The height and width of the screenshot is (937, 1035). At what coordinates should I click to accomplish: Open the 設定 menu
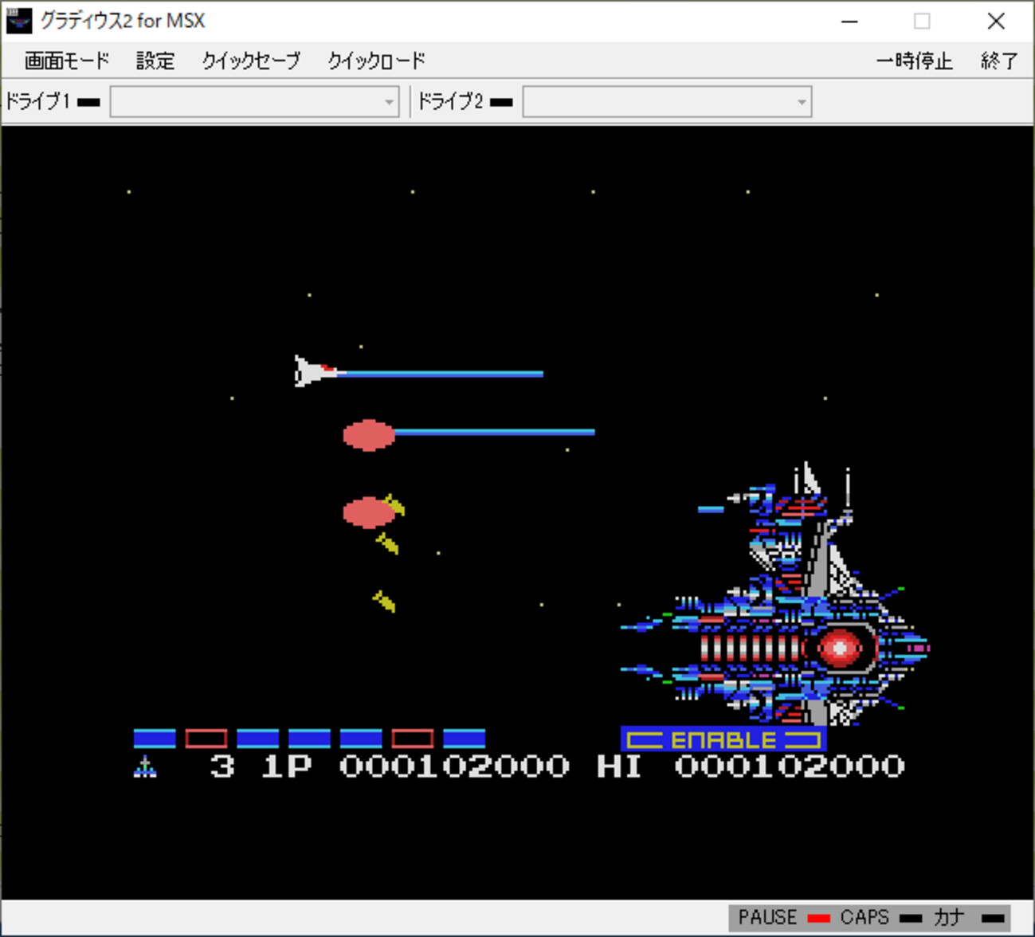[155, 61]
